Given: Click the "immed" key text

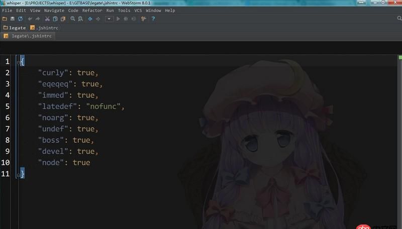Looking at the screenshot, I should point(53,95).
